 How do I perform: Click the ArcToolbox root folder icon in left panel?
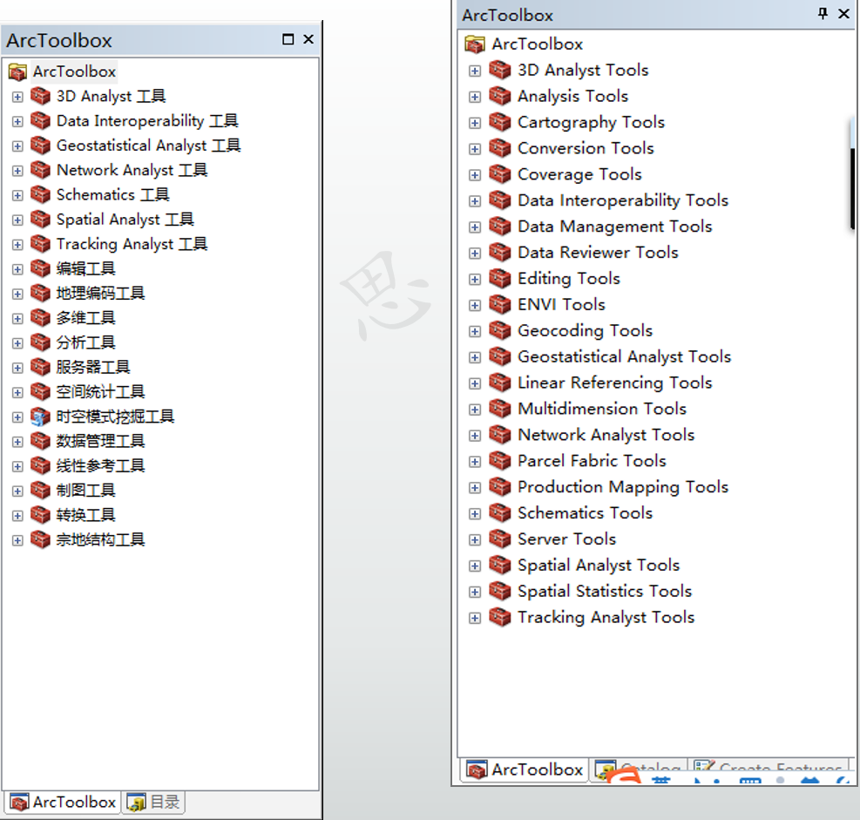(x=17, y=71)
